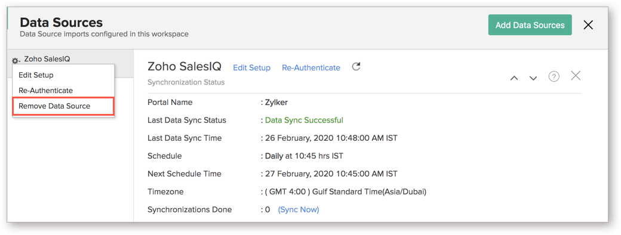621x235 pixels.
Task: Click the Zylker portal name value
Action: pyautogui.click(x=276, y=103)
